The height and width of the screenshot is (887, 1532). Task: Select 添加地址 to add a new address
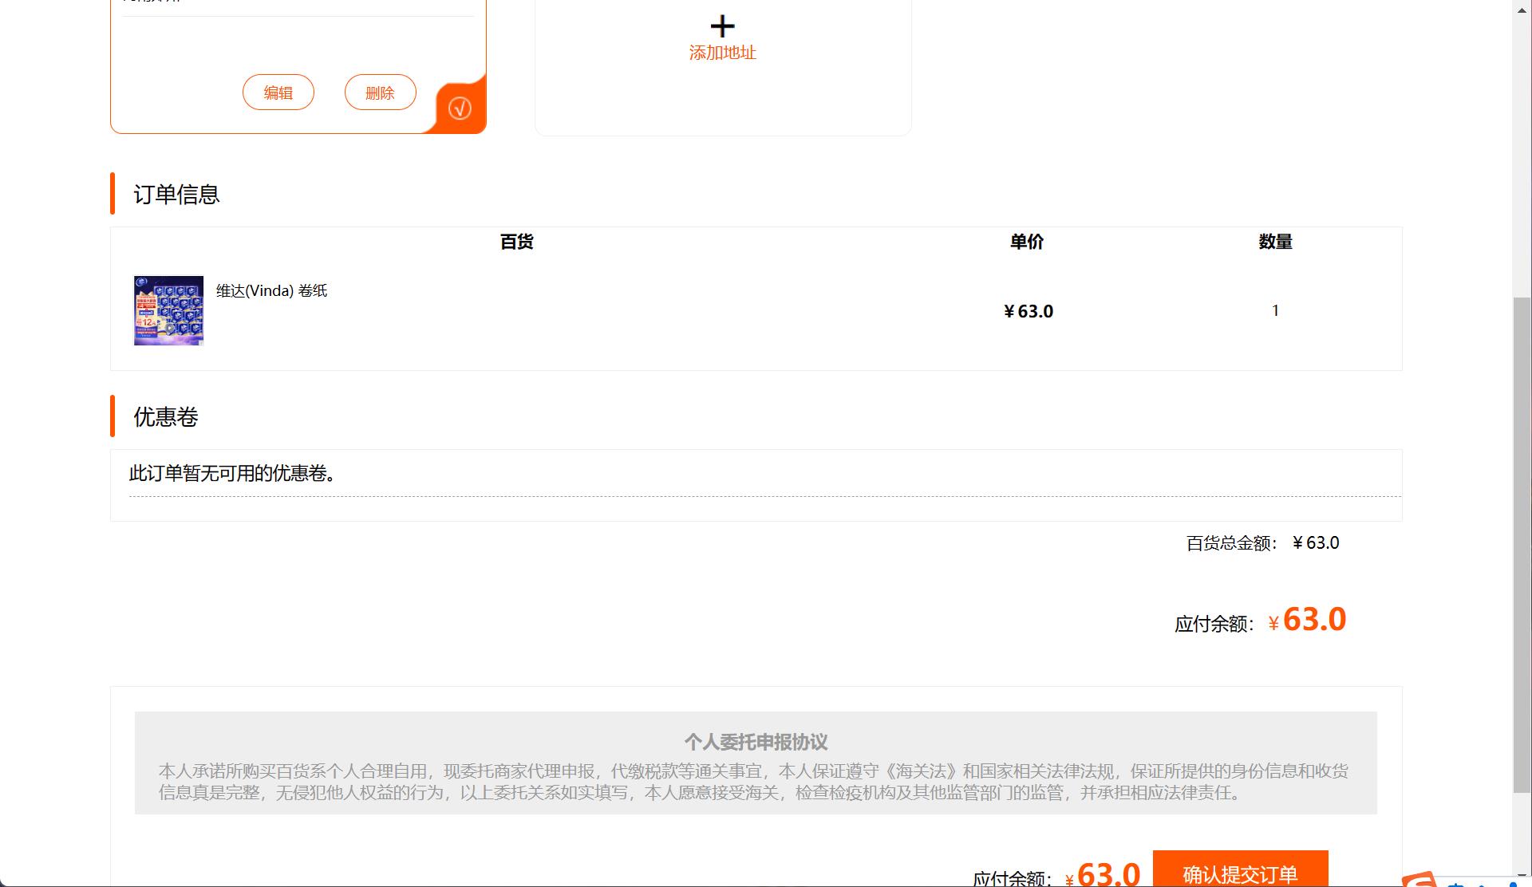click(722, 53)
